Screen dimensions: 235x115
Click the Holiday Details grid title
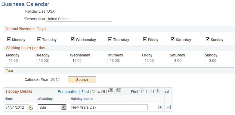pos(19,91)
